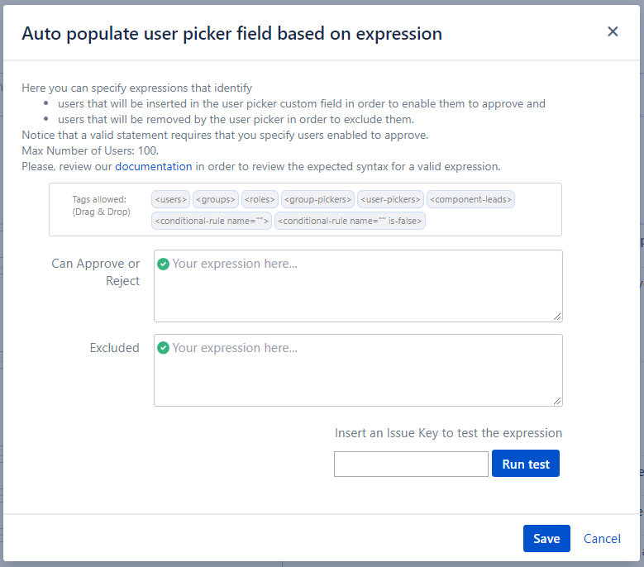Click resize handle of Excluded textarea

[x=558, y=401]
